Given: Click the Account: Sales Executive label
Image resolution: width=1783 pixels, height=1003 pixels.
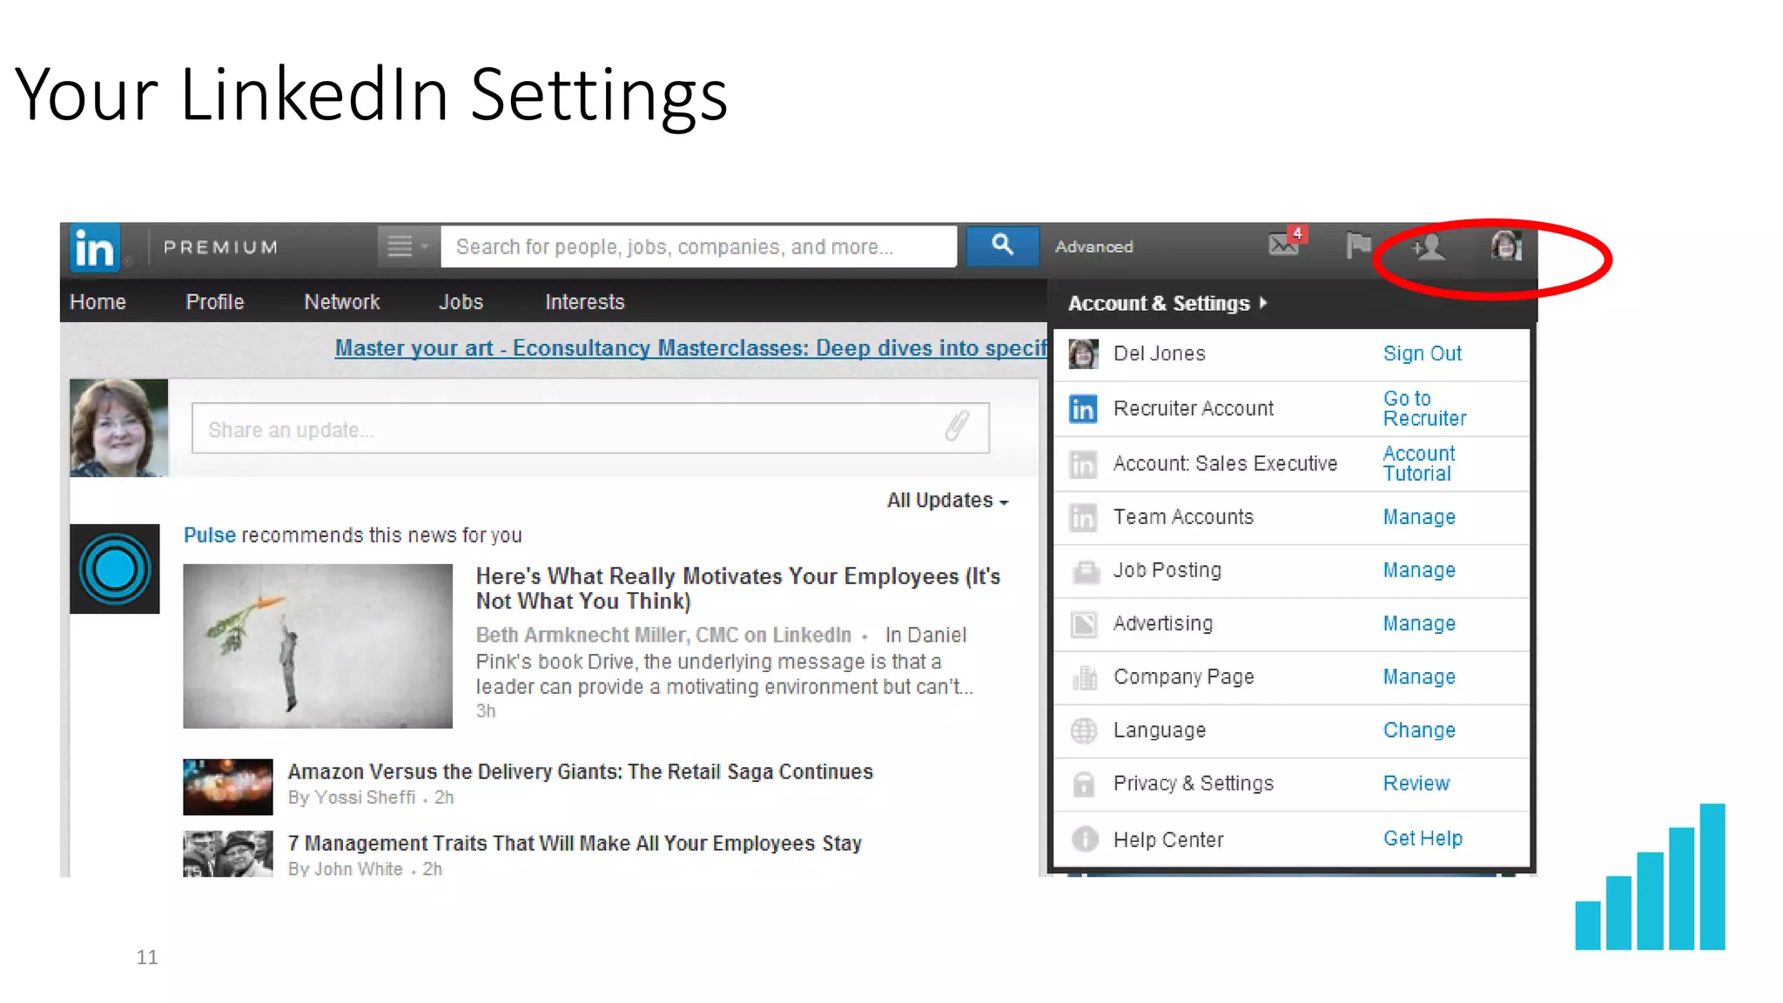Looking at the screenshot, I should (1225, 463).
